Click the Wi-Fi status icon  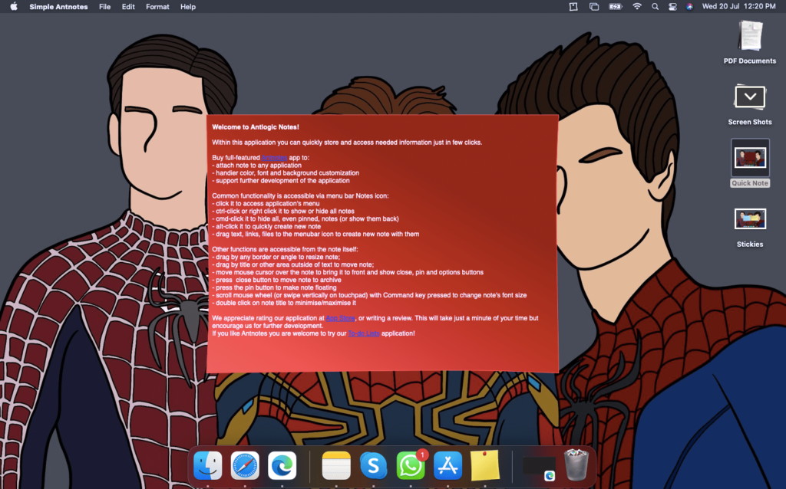[636, 7]
